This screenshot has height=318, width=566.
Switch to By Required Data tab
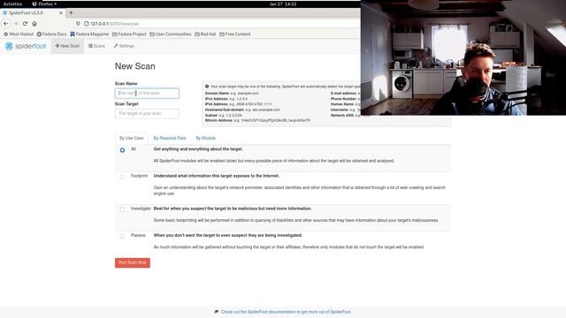point(170,138)
